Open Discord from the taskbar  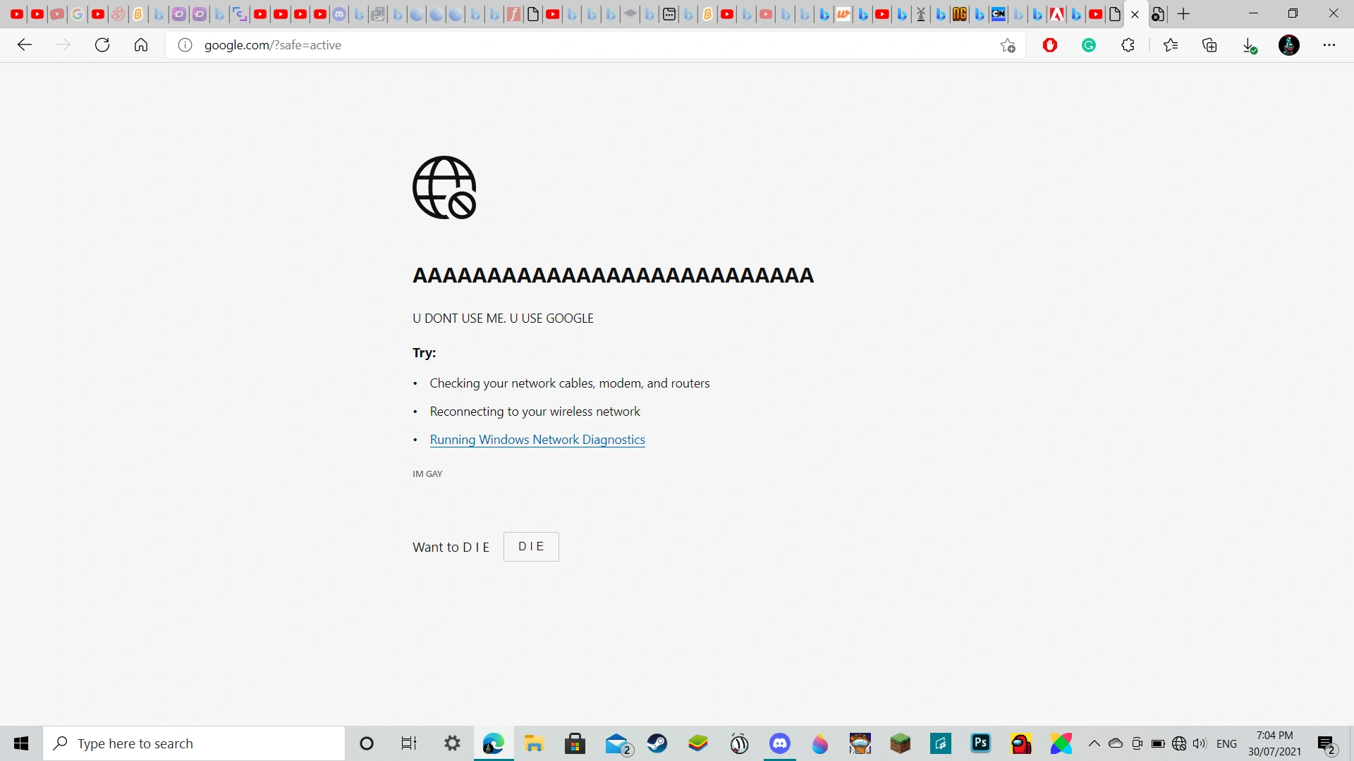coord(780,743)
